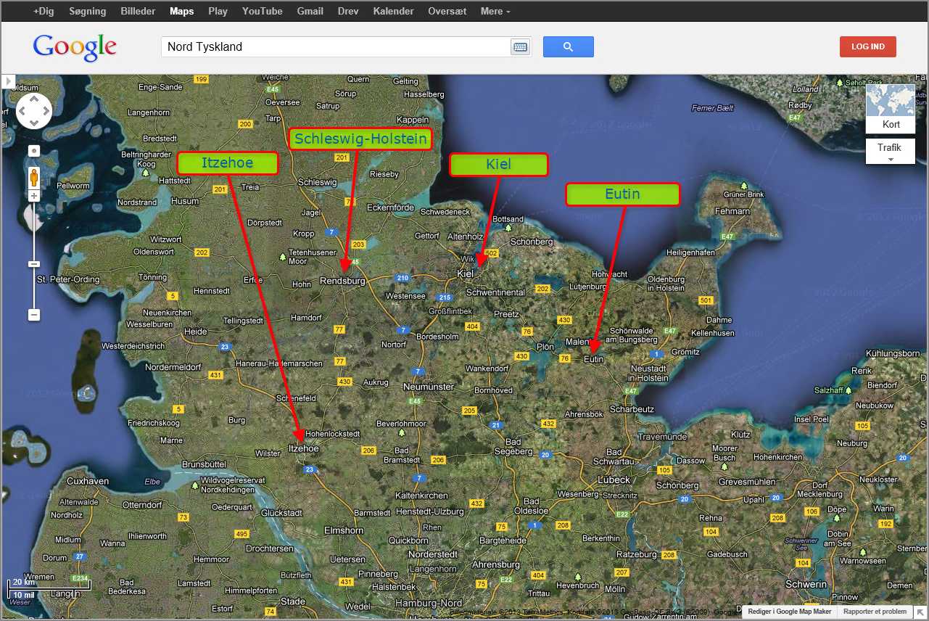This screenshot has height=621, width=929.
Task: Click the orange Street View pegman
Action: 34,178
